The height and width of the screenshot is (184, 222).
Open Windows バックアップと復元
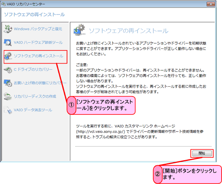pos(38,29)
